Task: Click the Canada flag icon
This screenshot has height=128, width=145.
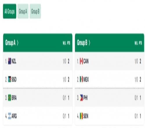Action: [81, 61]
